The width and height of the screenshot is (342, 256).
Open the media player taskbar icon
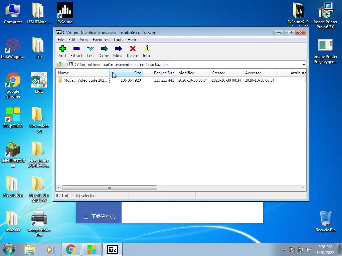pos(50,249)
